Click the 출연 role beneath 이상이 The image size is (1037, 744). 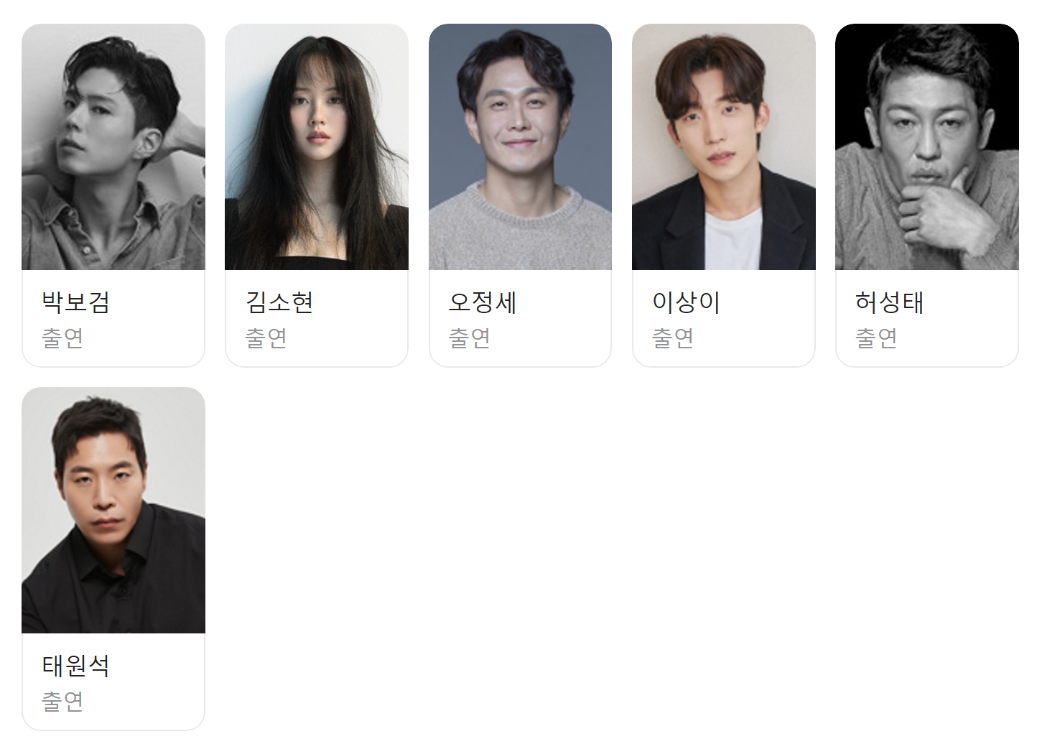coord(673,338)
